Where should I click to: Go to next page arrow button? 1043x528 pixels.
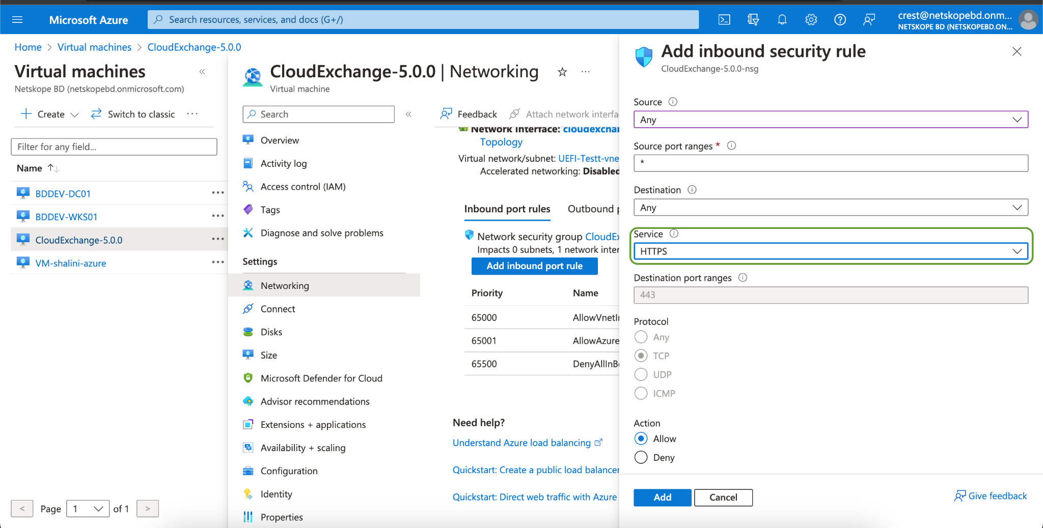[x=148, y=509]
